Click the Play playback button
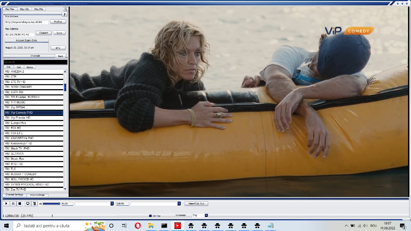Screen dimensions: 411x231 pos(6,204)
